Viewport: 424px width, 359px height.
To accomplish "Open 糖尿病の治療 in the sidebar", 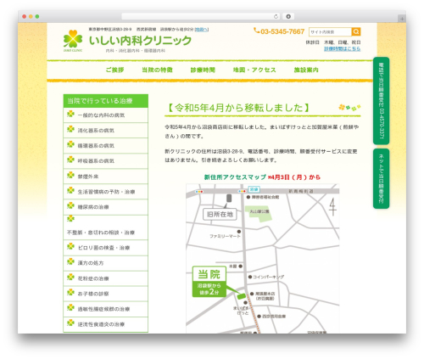I will point(105,207).
